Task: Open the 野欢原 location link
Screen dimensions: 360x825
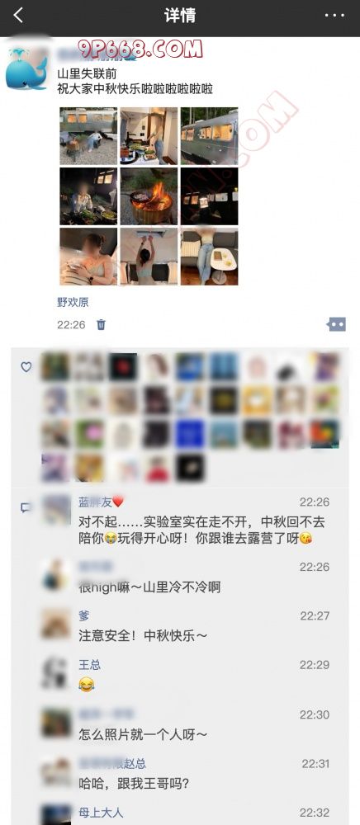Action: click(x=73, y=302)
